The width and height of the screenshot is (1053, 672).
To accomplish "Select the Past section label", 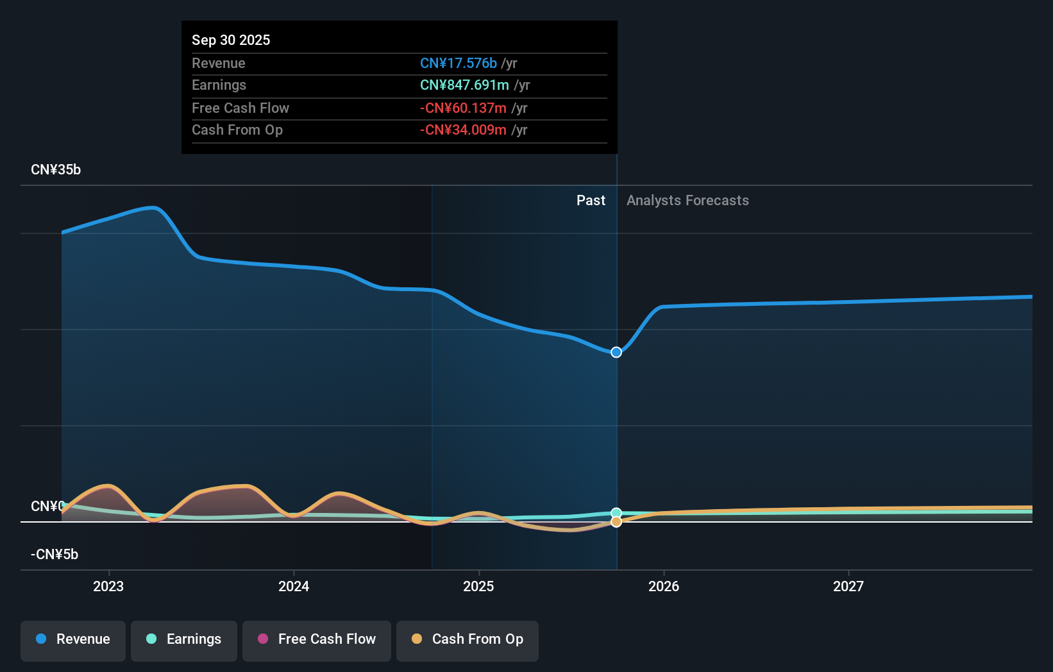I will (590, 201).
